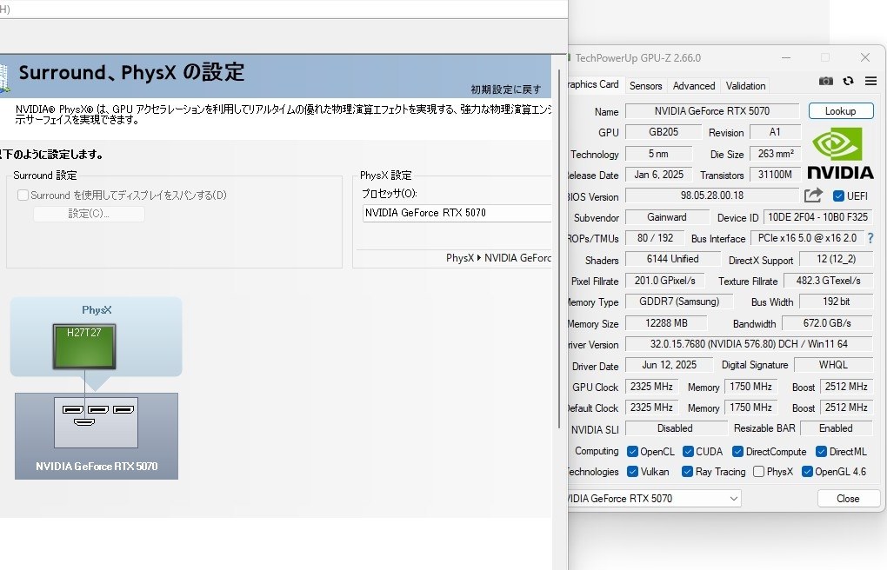
Task: Click the Die Size value 263 mm²
Action: [776, 154]
